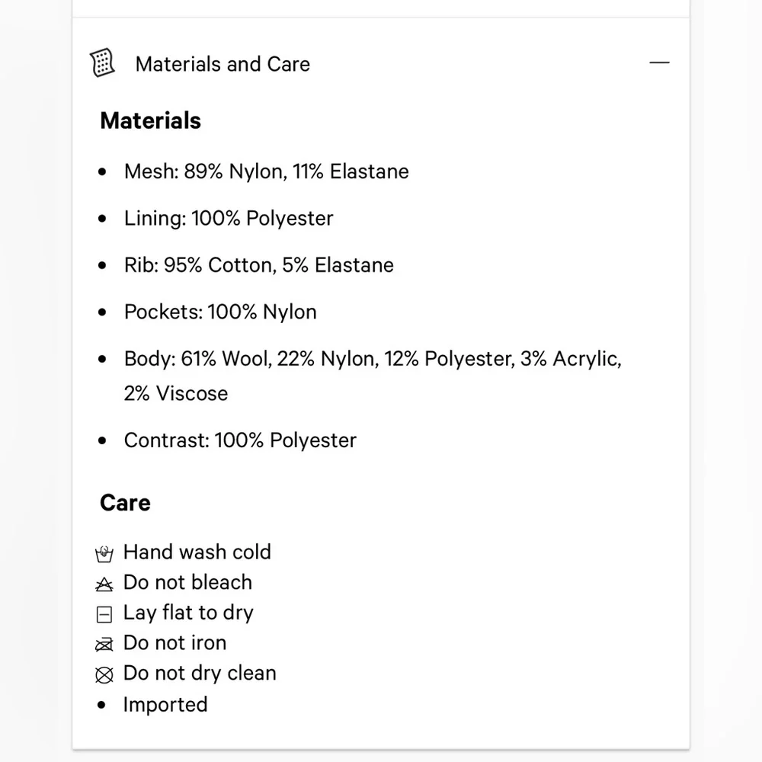Click the Materials subheading

150,120
